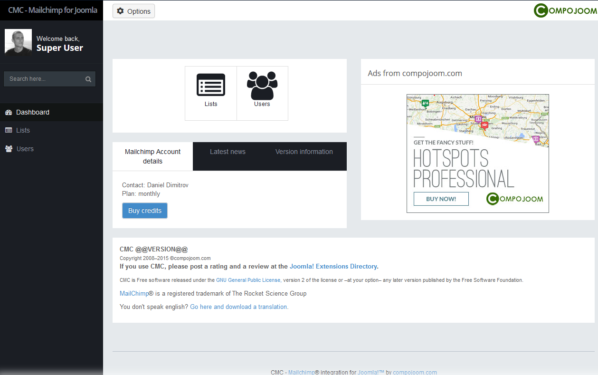Viewport: 598px width, 375px height.
Task: Focus the Search here field
Action: click(49, 79)
